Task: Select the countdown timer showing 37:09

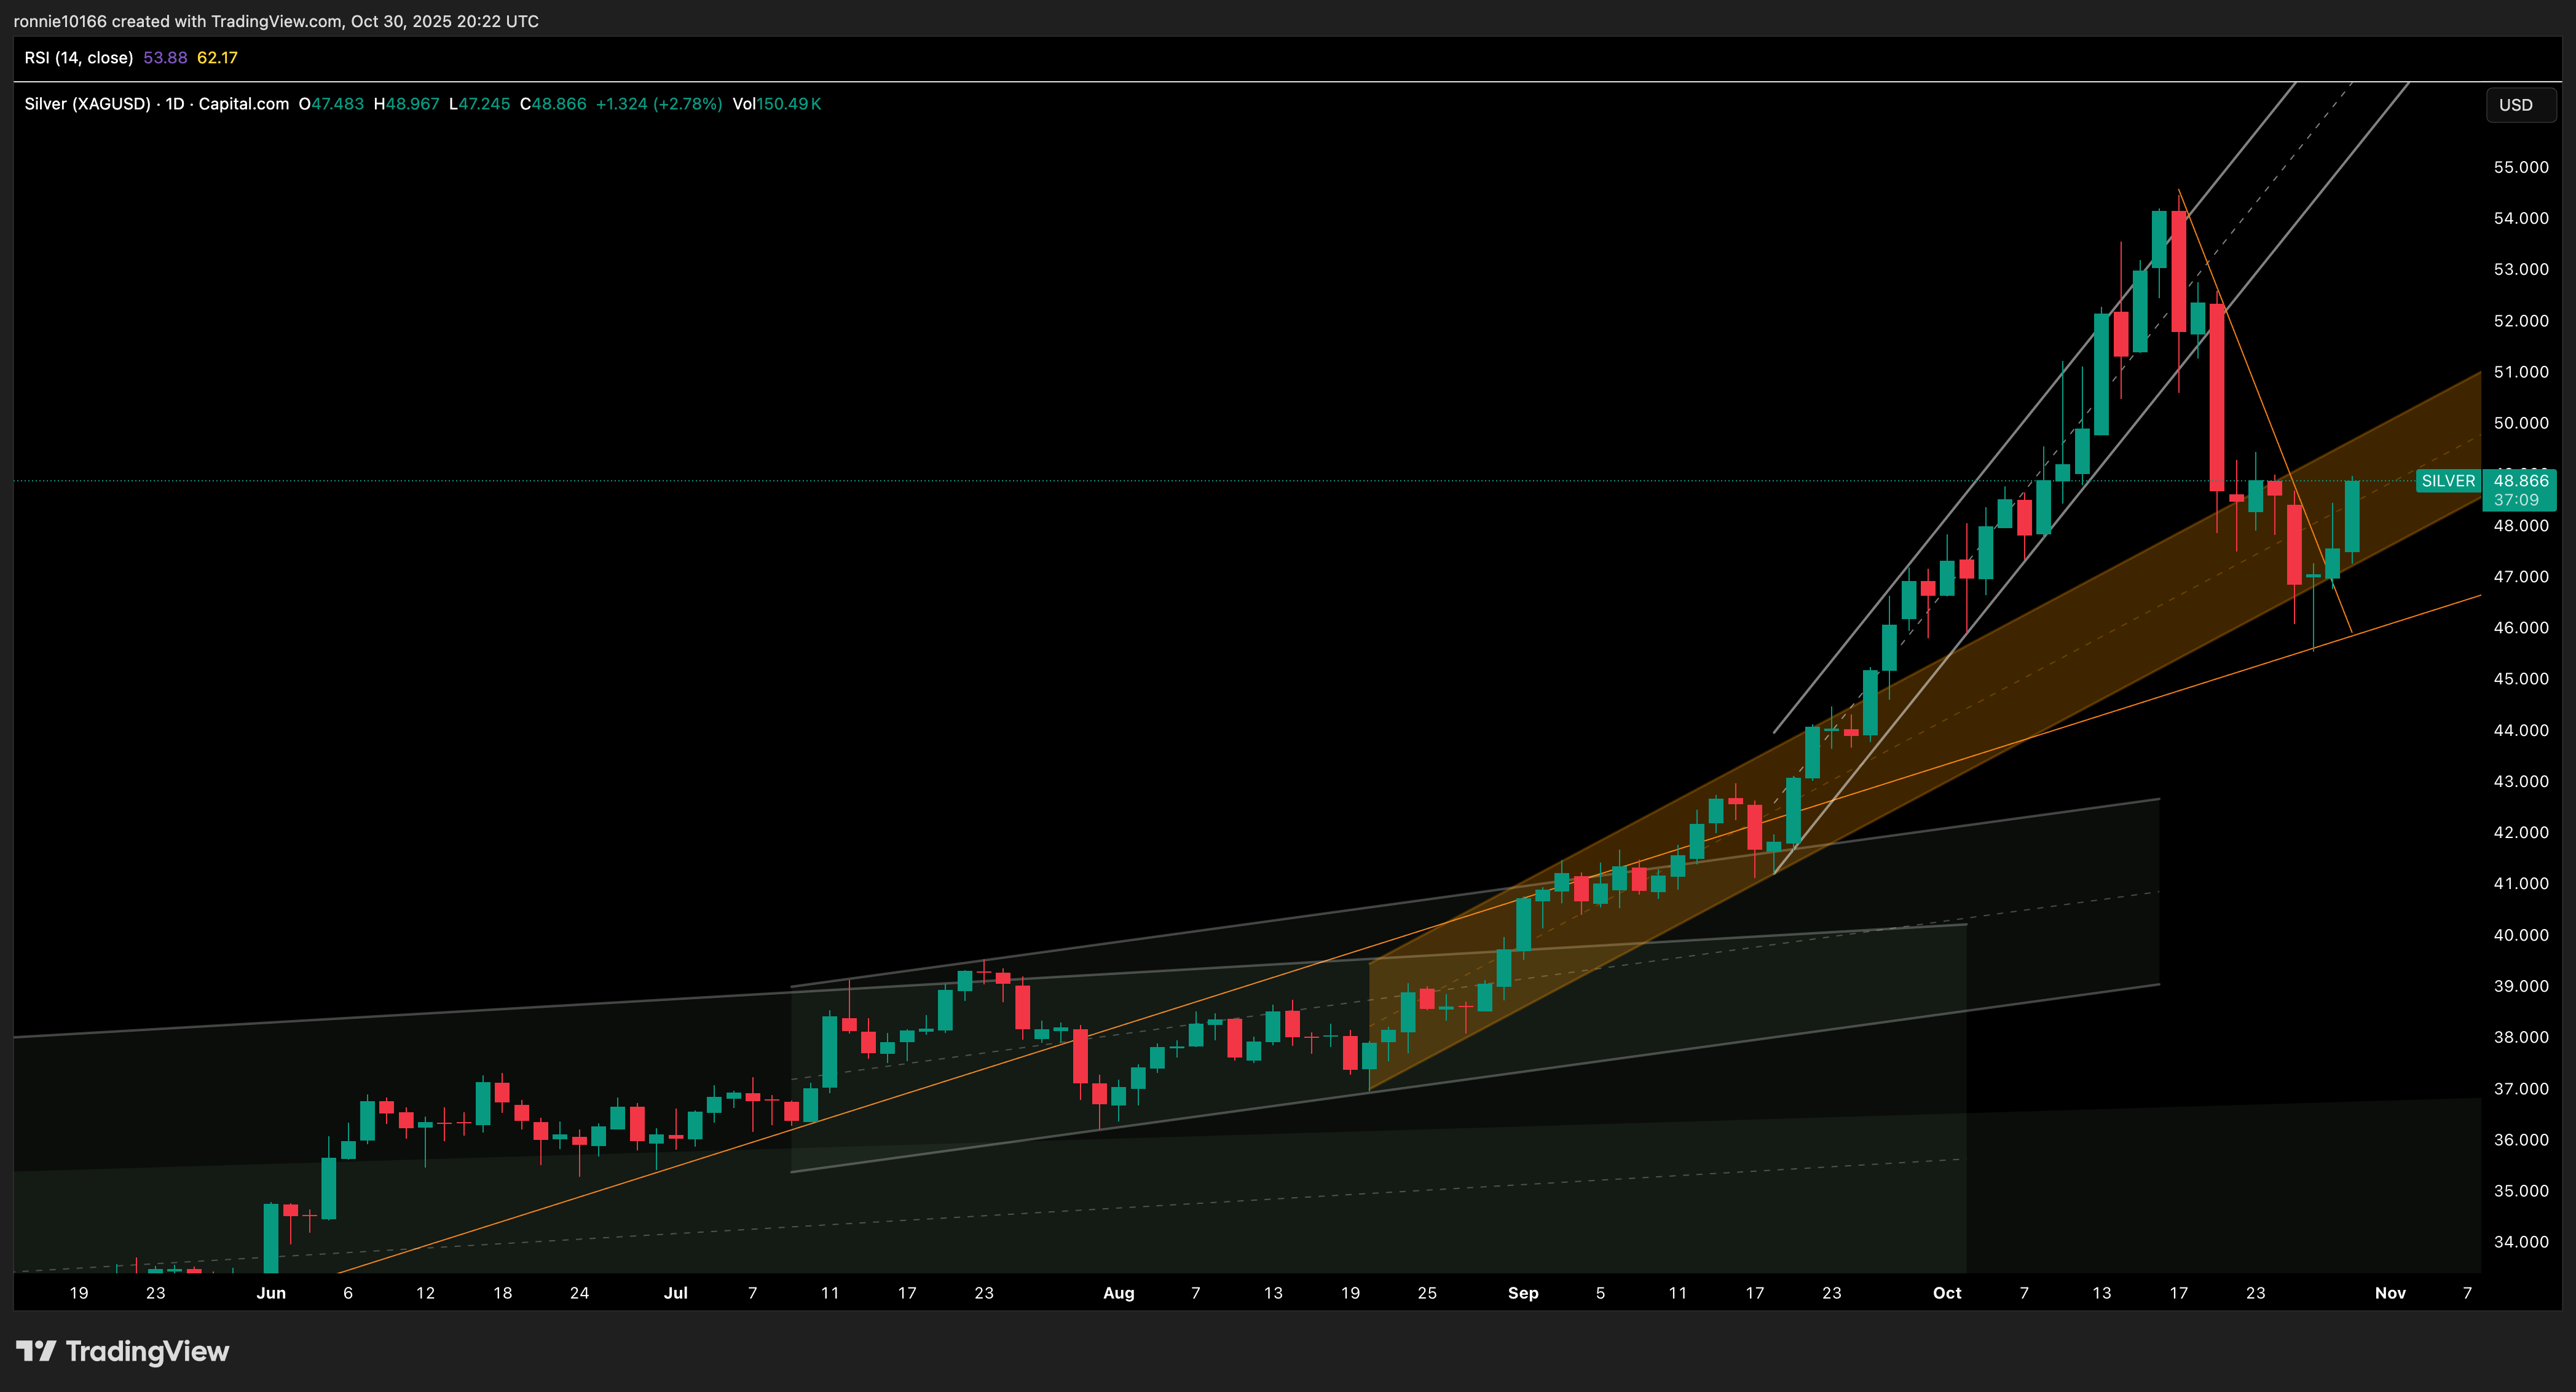Action: pos(2518,500)
